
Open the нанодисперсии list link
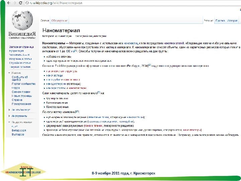coord(56,84)
